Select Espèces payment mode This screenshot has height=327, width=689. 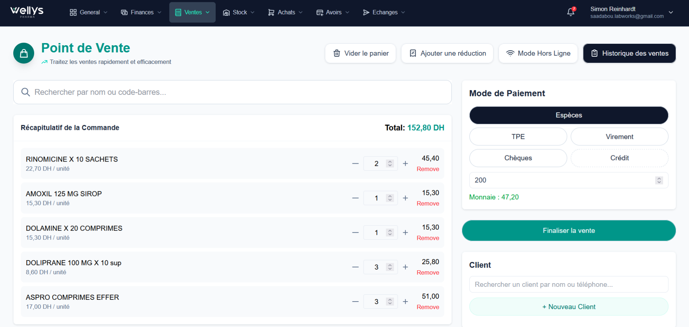coord(568,115)
